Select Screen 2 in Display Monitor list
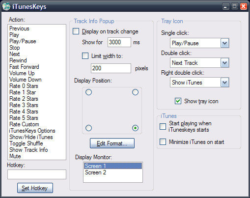This screenshot has width=250, height=198. pos(113,172)
